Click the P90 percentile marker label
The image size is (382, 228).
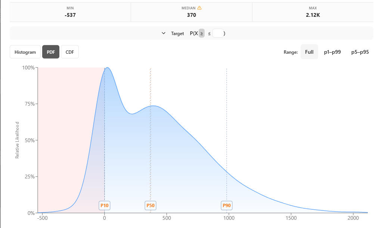click(227, 205)
